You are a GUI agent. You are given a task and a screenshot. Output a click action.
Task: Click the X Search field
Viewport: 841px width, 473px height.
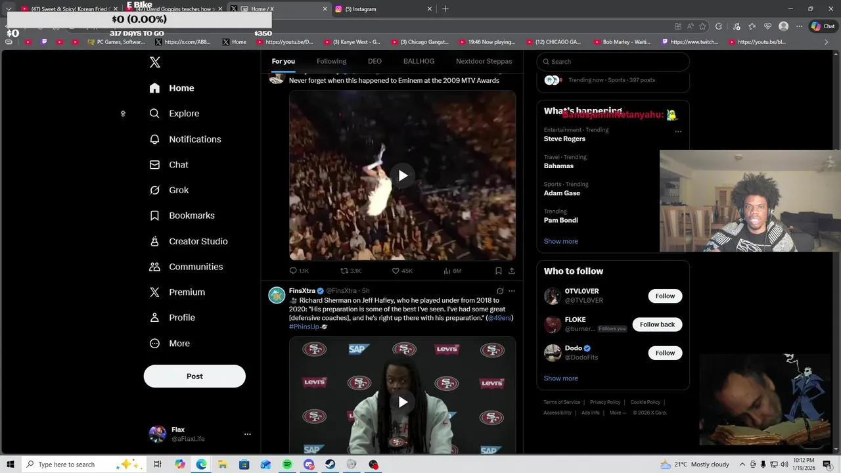(613, 62)
